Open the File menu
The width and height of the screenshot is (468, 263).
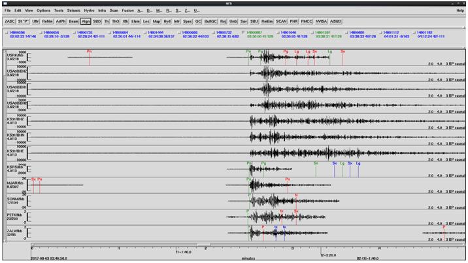tap(7, 10)
